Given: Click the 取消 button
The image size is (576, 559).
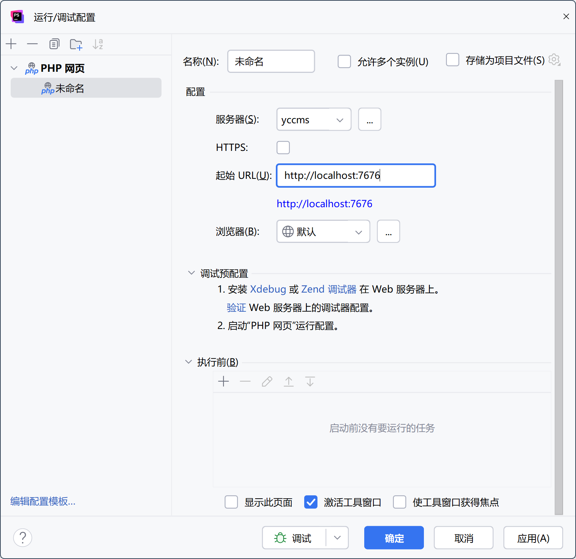Looking at the screenshot, I should 463,538.
